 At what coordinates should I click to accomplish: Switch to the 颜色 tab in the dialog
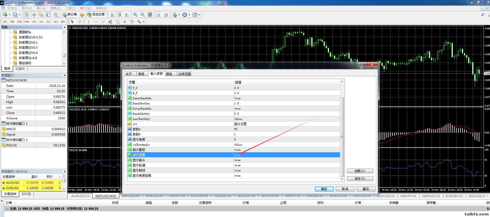(169, 74)
